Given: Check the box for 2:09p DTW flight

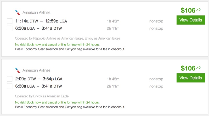Looking at the screenshot, I should click(x=10, y=79).
